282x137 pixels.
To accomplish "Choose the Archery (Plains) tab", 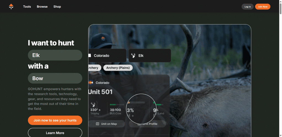I will pyautogui.click(x=118, y=68).
